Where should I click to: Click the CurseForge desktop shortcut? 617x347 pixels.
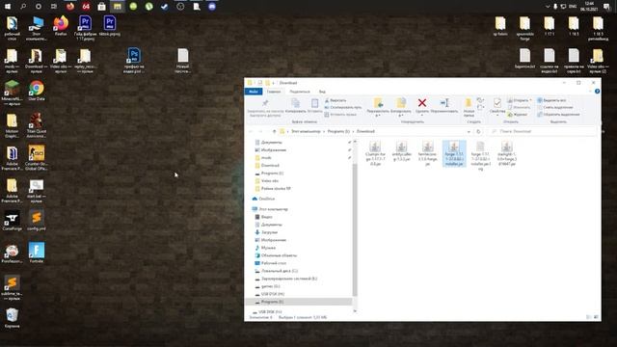(x=12, y=221)
